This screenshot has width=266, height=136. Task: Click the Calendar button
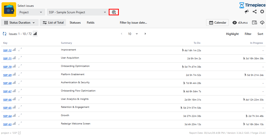[217, 23]
